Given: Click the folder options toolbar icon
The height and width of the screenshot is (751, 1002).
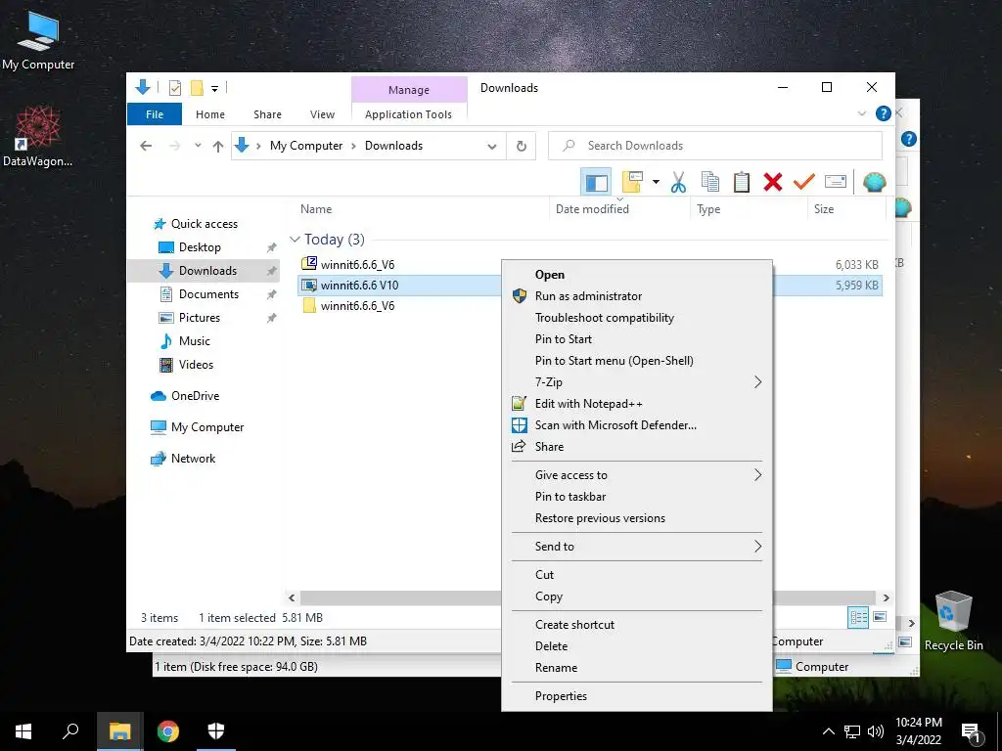Looking at the screenshot, I should point(632,182).
